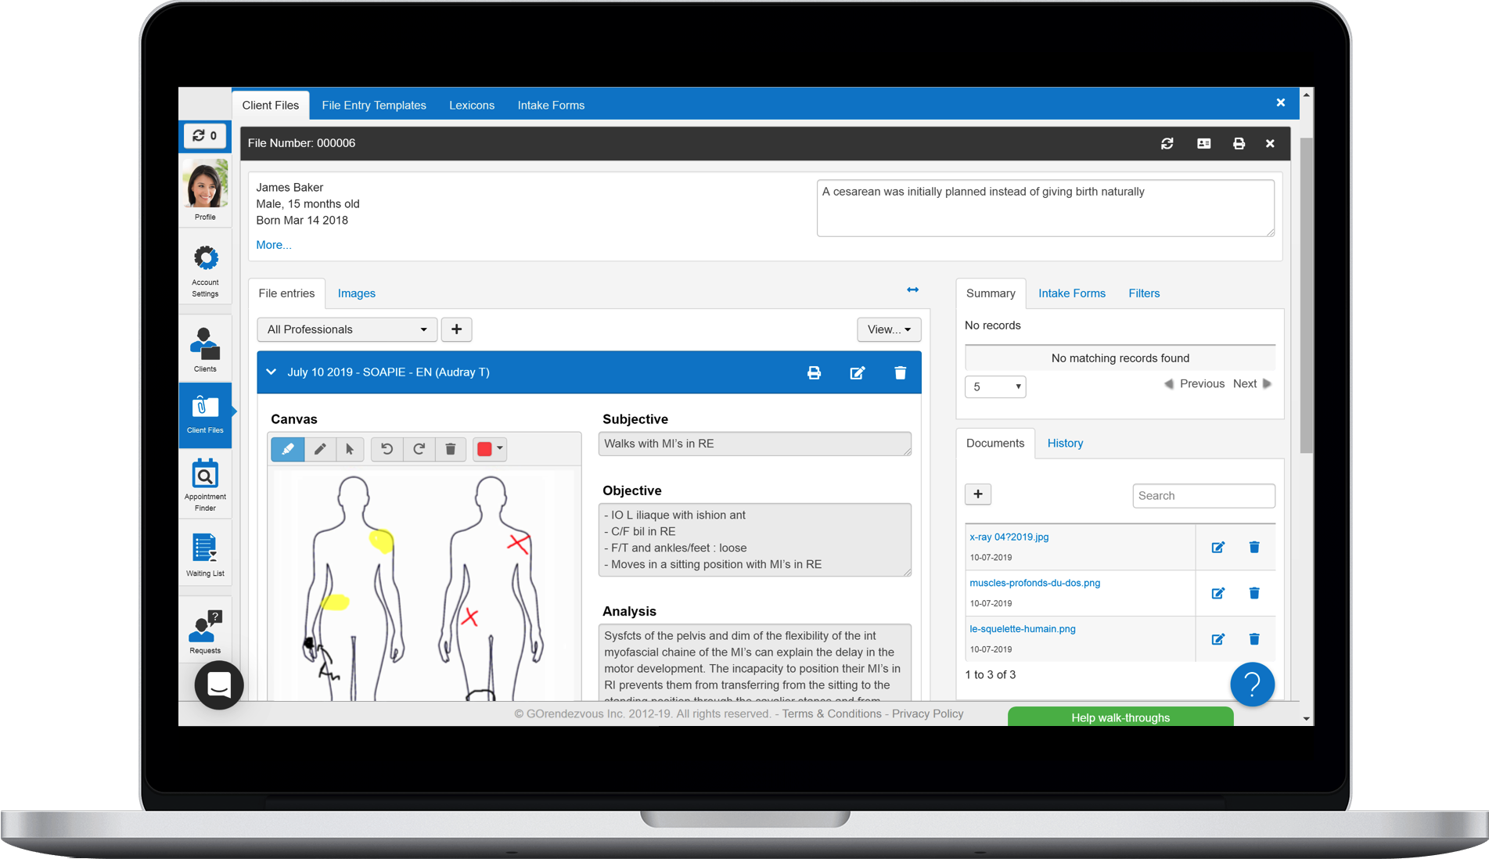Collapse the July 10 2019 SOAPIE entry
This screenshot has height=859, width=1489.
click(x=271, y=372)
